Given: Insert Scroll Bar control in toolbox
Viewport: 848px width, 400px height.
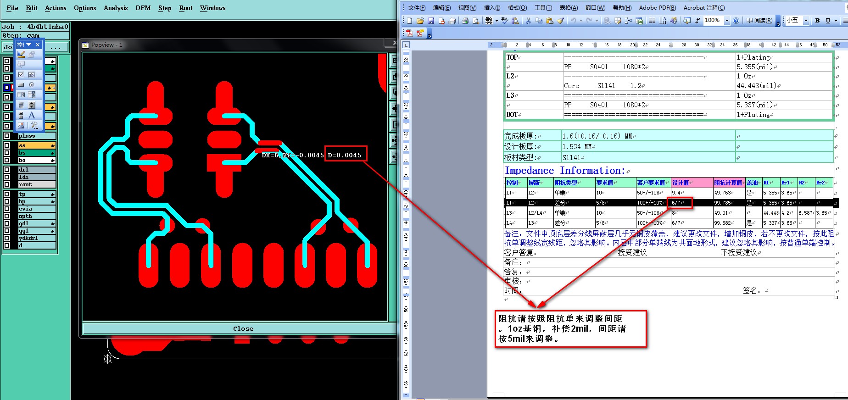Looking at the screenshot, I should coord(21,115).
